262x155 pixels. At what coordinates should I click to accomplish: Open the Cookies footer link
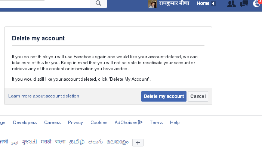pyautogui.click(x=99, y=123)
